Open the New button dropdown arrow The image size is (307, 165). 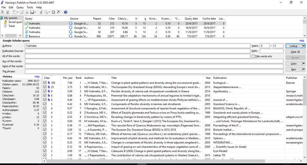coord(303,69)
